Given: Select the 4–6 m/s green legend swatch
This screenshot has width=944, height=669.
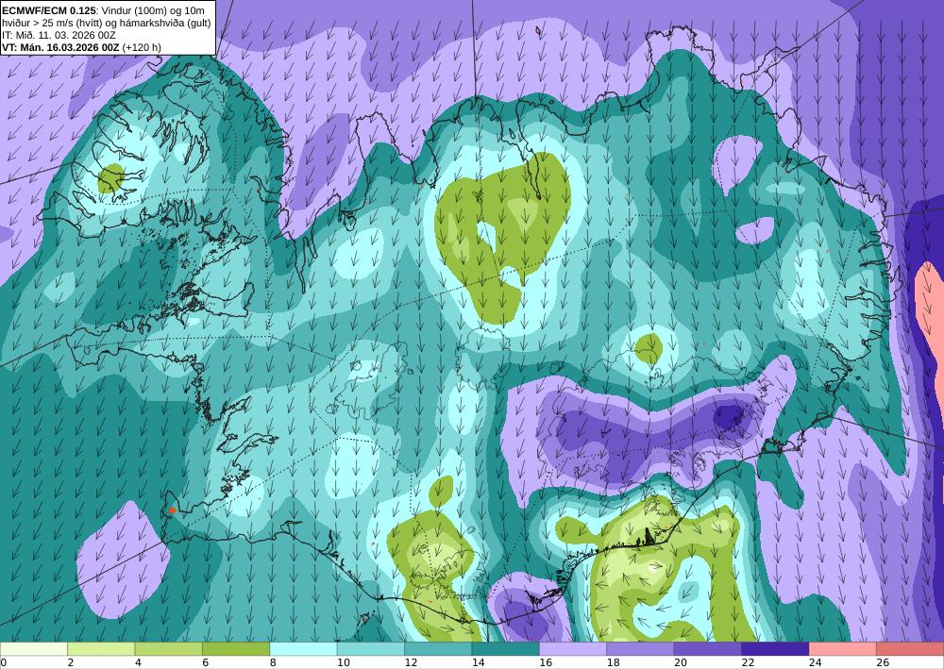Looking at the screenshot, I should click(x=169, y=649).
